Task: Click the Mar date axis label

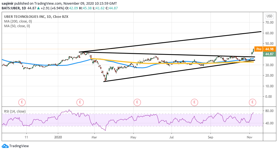Action: point(94,137)
